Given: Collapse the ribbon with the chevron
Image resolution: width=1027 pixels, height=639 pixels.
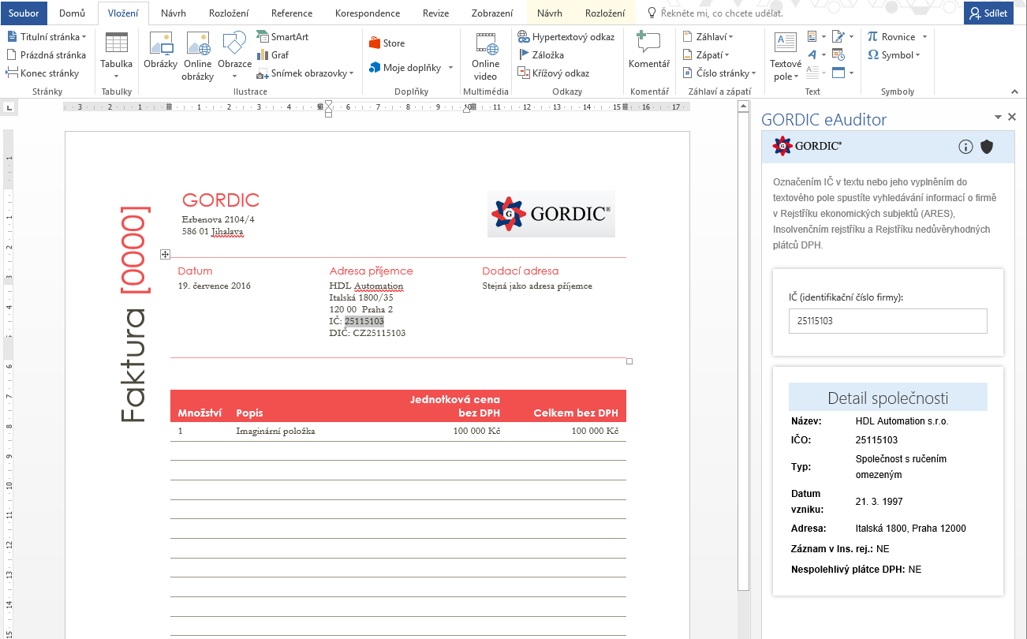Looking at the screenshot, I should tap(1016, 92).
